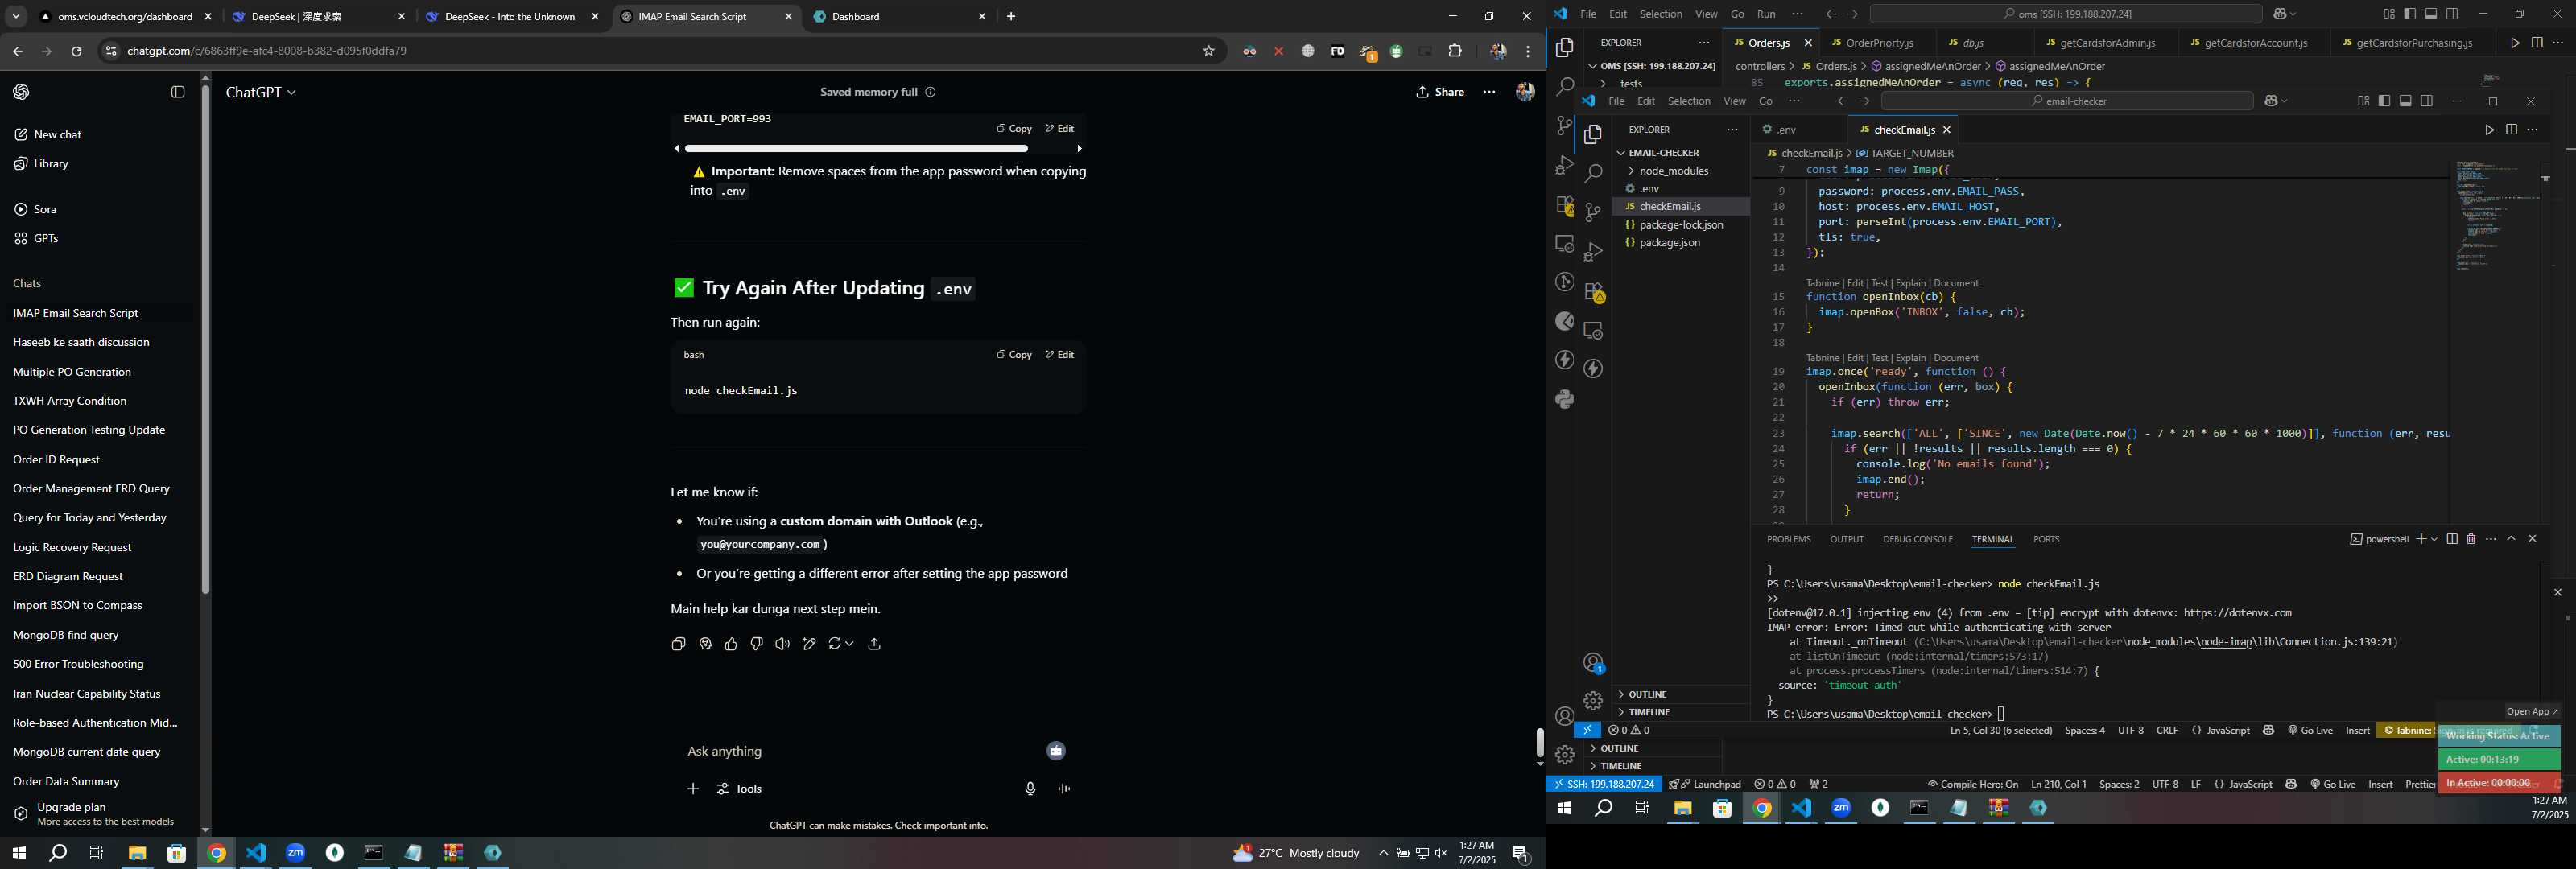
Task: Click the edit in canvas pencil icon
Action: (809, 644)
